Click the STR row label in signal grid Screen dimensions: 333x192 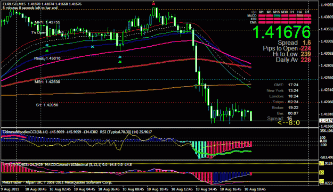coord(254,19)
